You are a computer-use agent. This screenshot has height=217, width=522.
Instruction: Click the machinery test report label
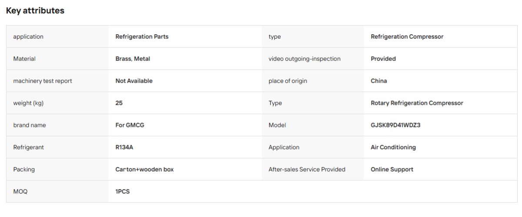tap(43, 81)
